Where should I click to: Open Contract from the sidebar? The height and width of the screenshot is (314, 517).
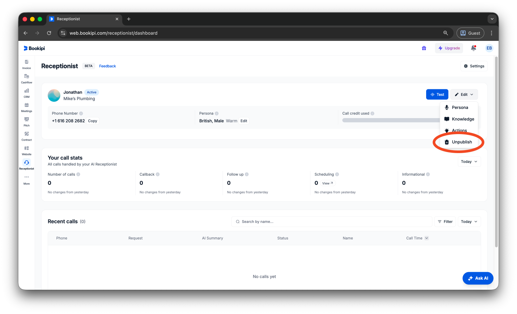(26, 136)
